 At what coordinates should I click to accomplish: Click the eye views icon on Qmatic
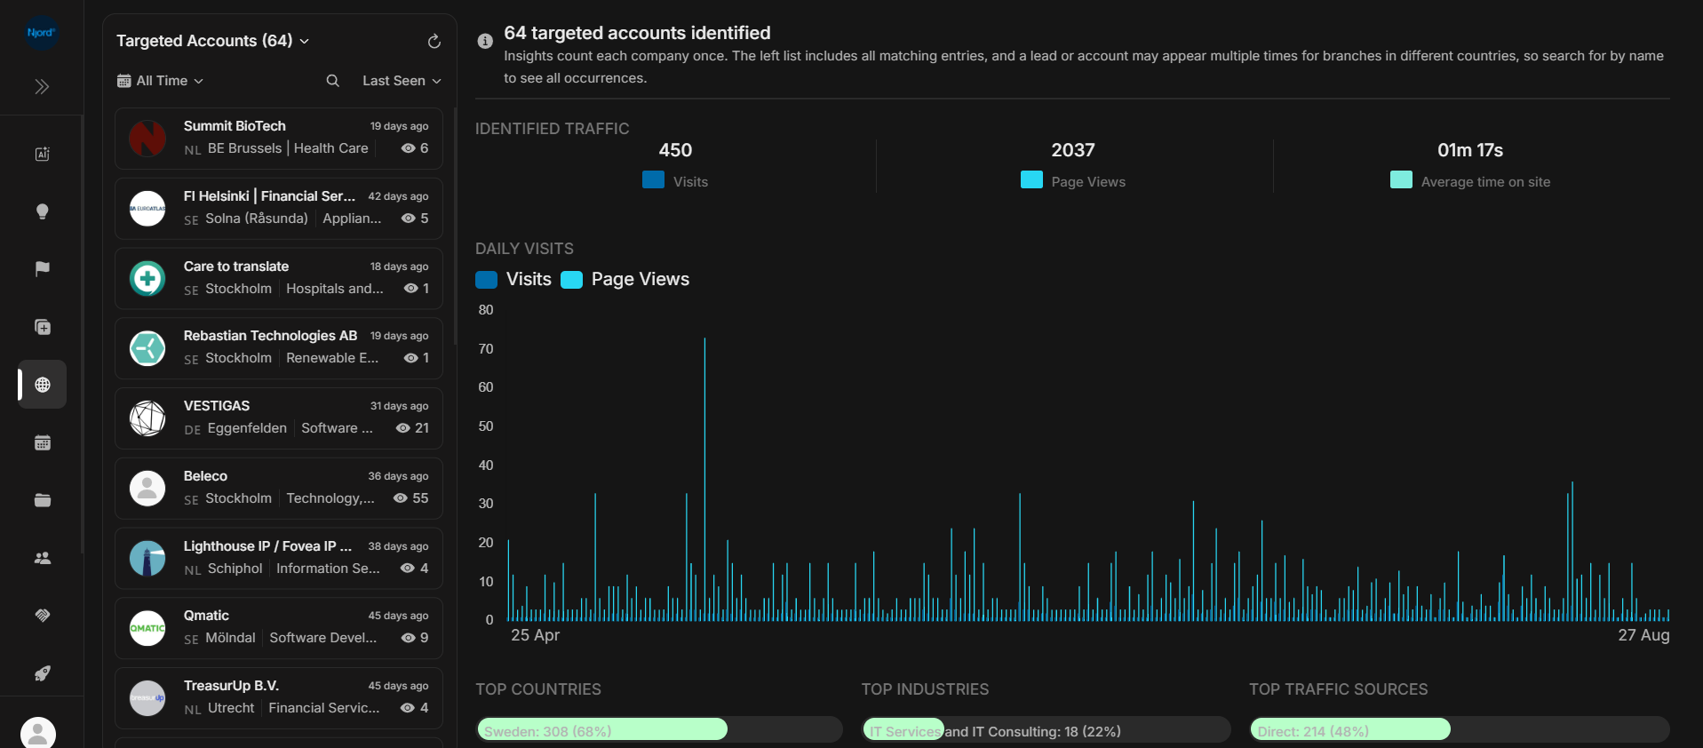click(x=408, y=638)
